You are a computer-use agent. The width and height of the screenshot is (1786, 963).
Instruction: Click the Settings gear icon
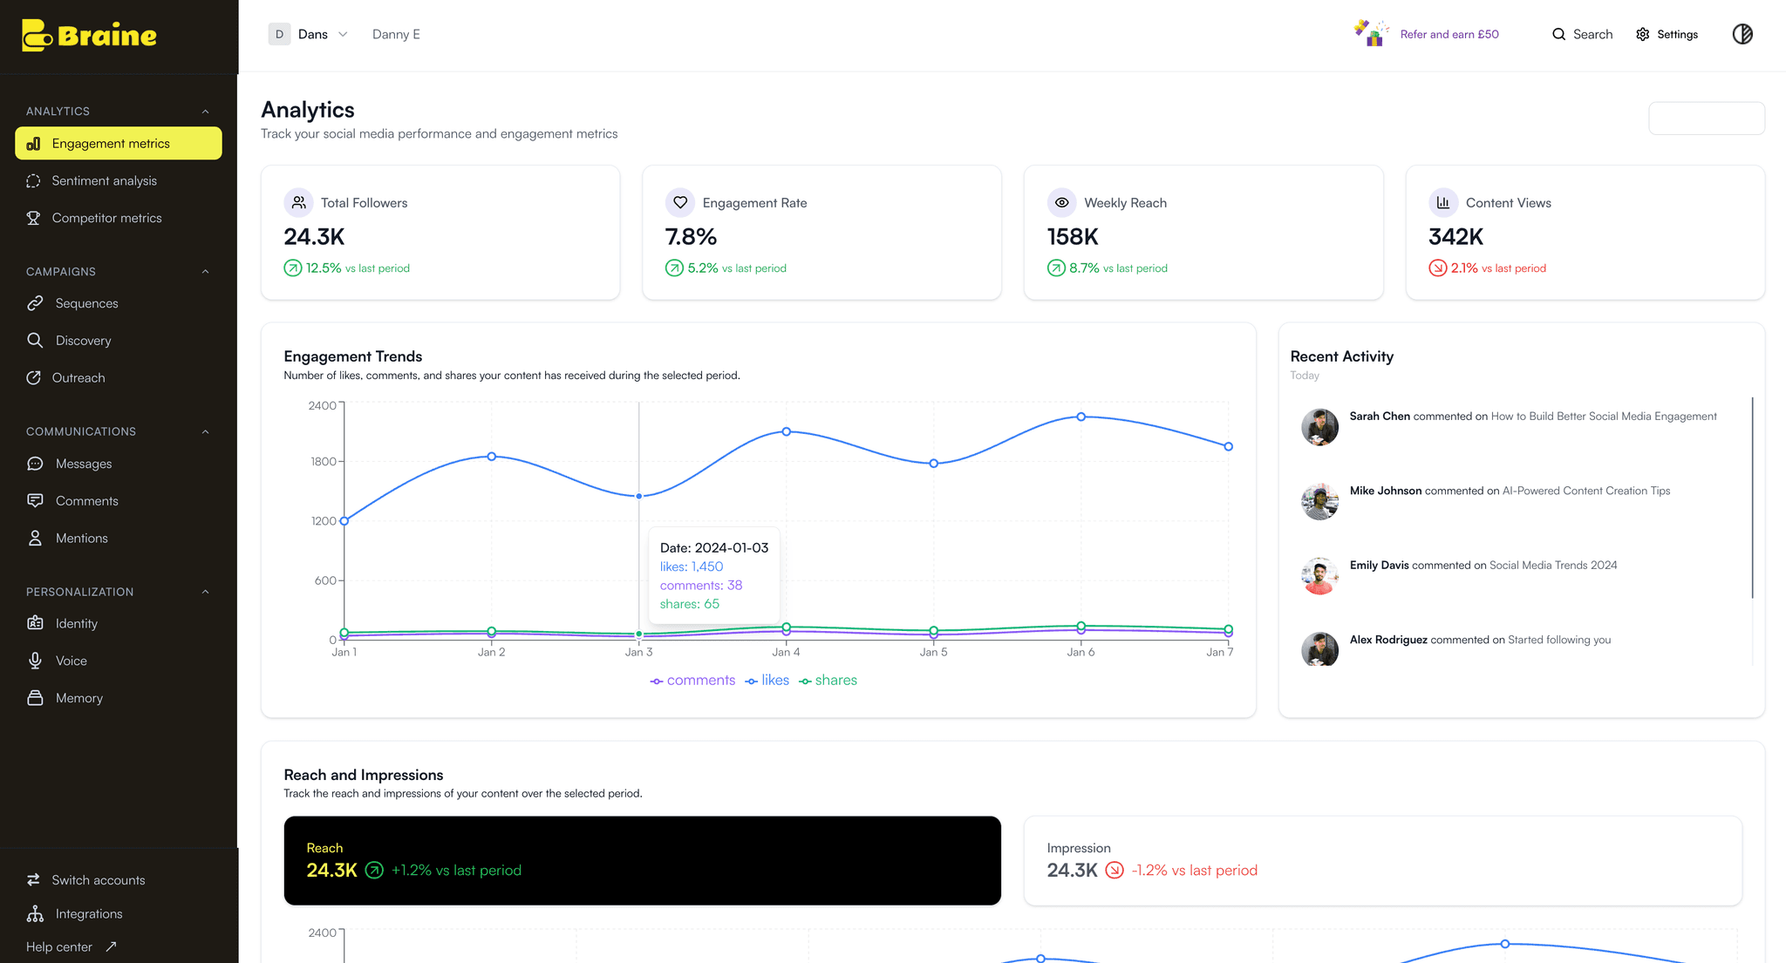pyautogui.click(x=1642, y=34)
